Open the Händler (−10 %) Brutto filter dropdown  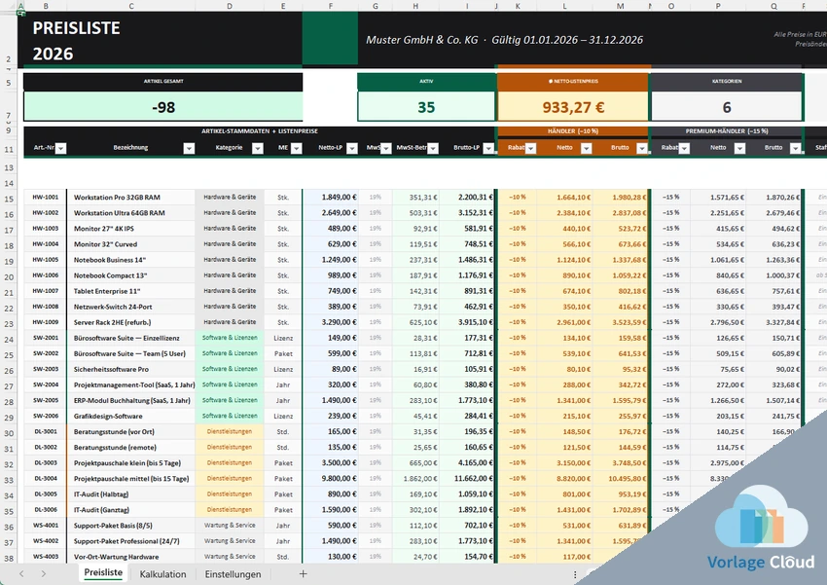pos(642,148)
